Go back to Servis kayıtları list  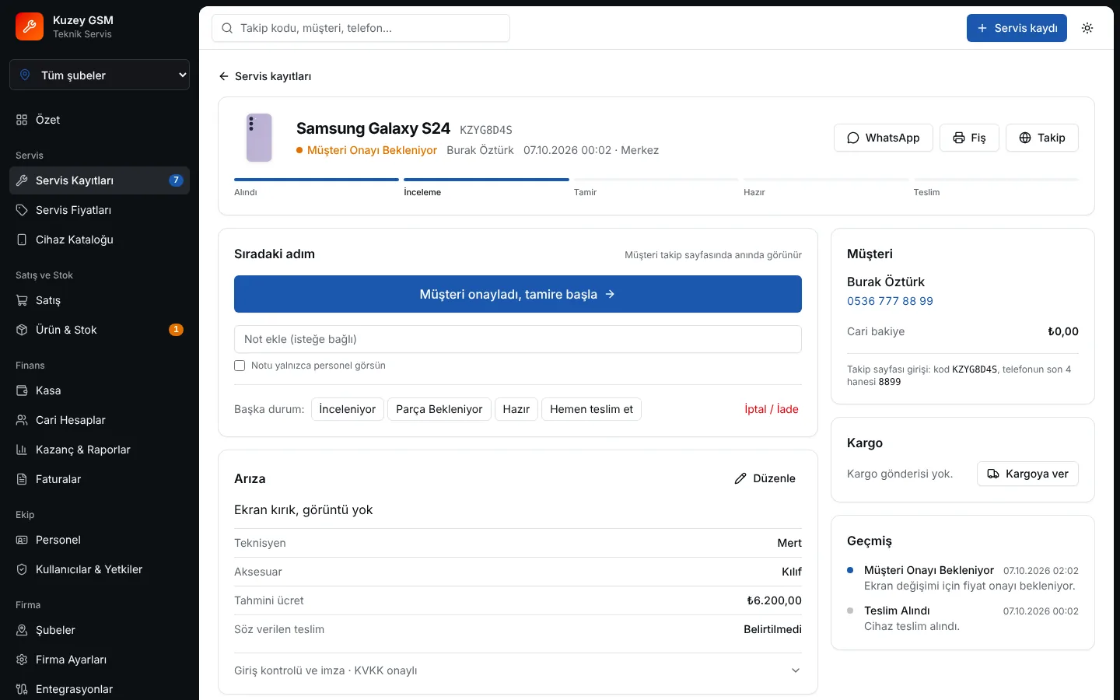click(x=265, y=76)
